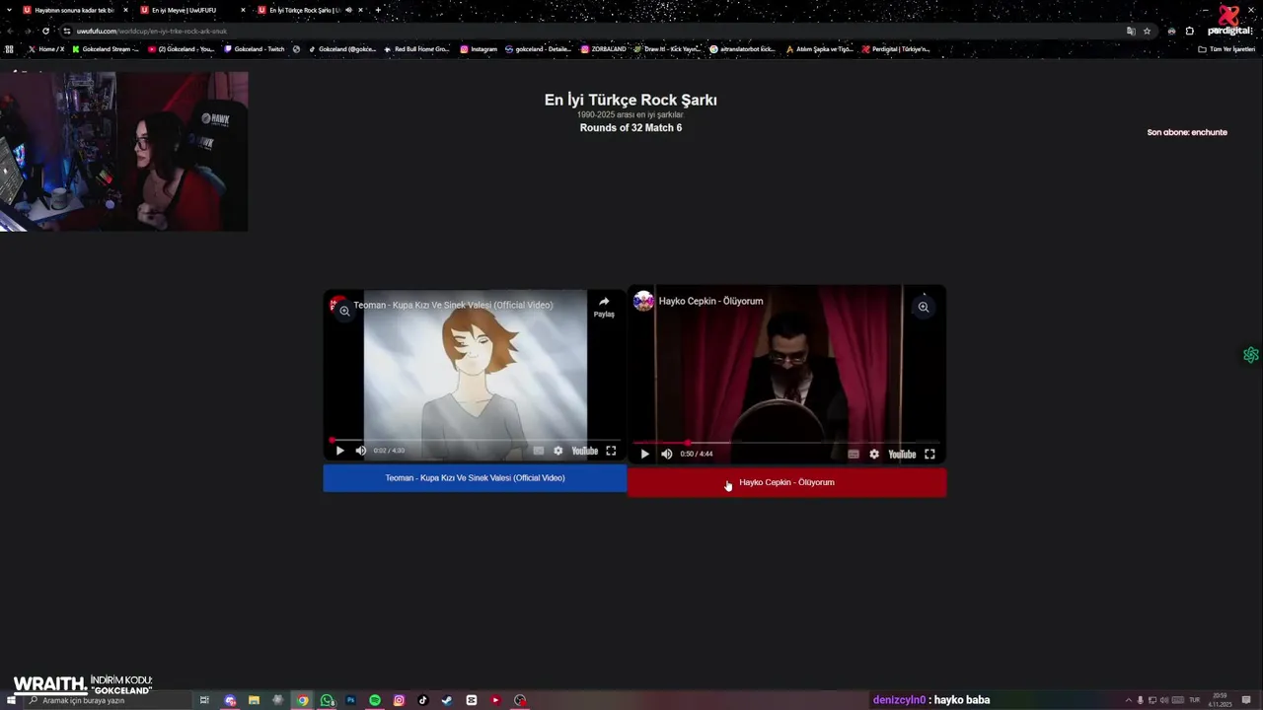
Task: Open TikTok from the taskbar
Action: pyautogui.click(x=423, y=700)
